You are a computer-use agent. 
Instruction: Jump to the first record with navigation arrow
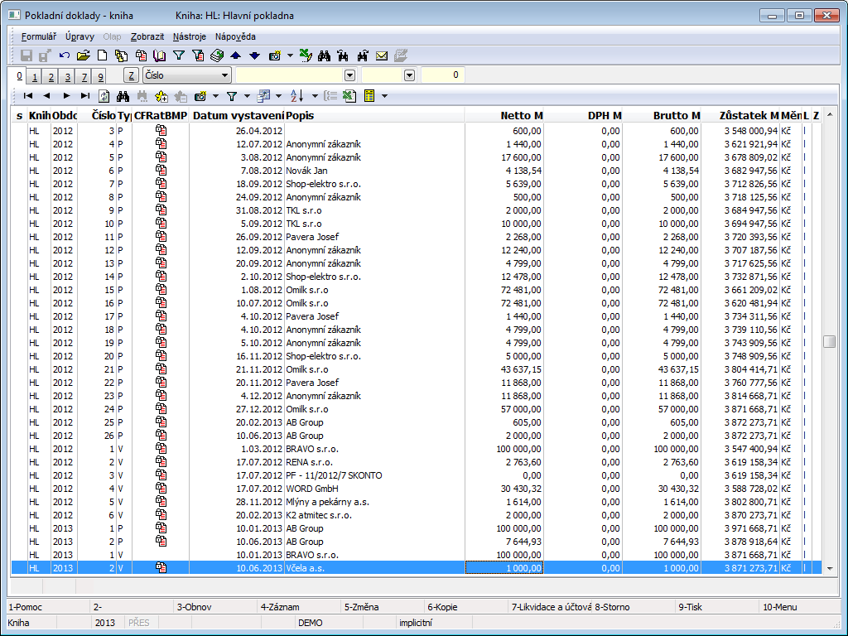(x=27, y=96)
